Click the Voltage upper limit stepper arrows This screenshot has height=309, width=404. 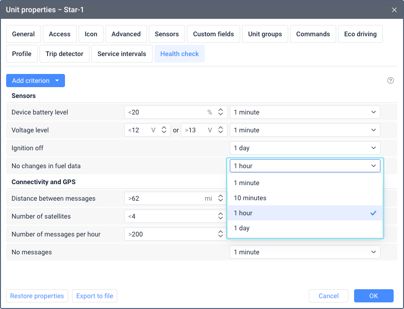tap(220, 130)
